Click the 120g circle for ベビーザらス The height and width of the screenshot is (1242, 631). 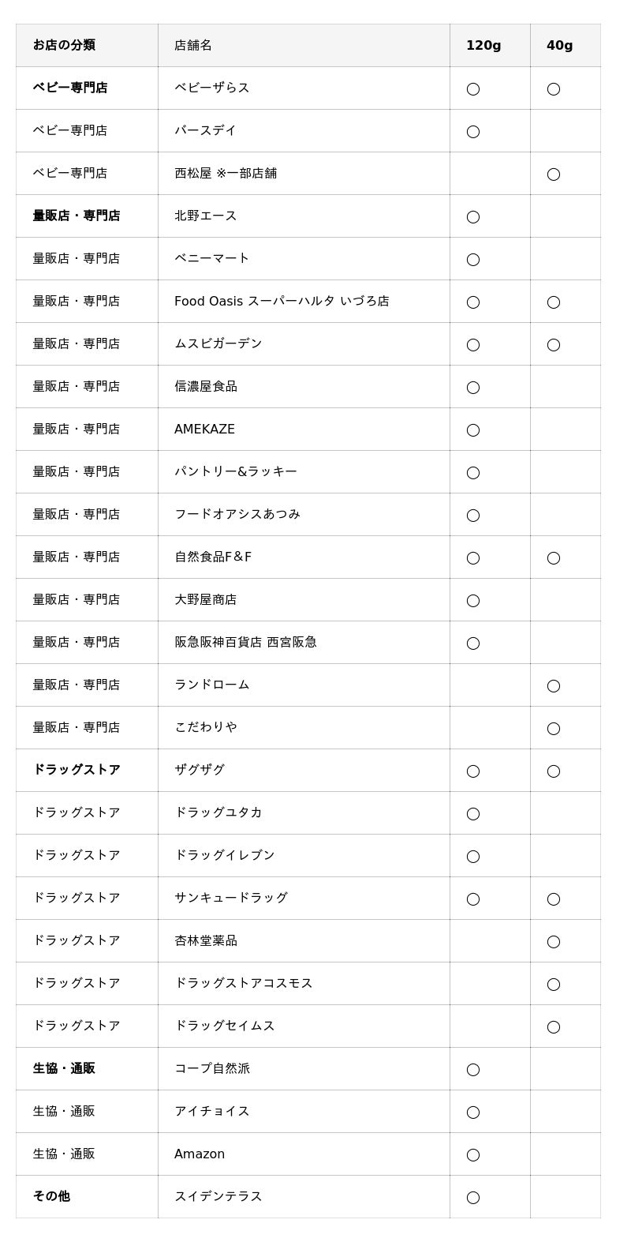pyautogui.click(x=473, y=88)
